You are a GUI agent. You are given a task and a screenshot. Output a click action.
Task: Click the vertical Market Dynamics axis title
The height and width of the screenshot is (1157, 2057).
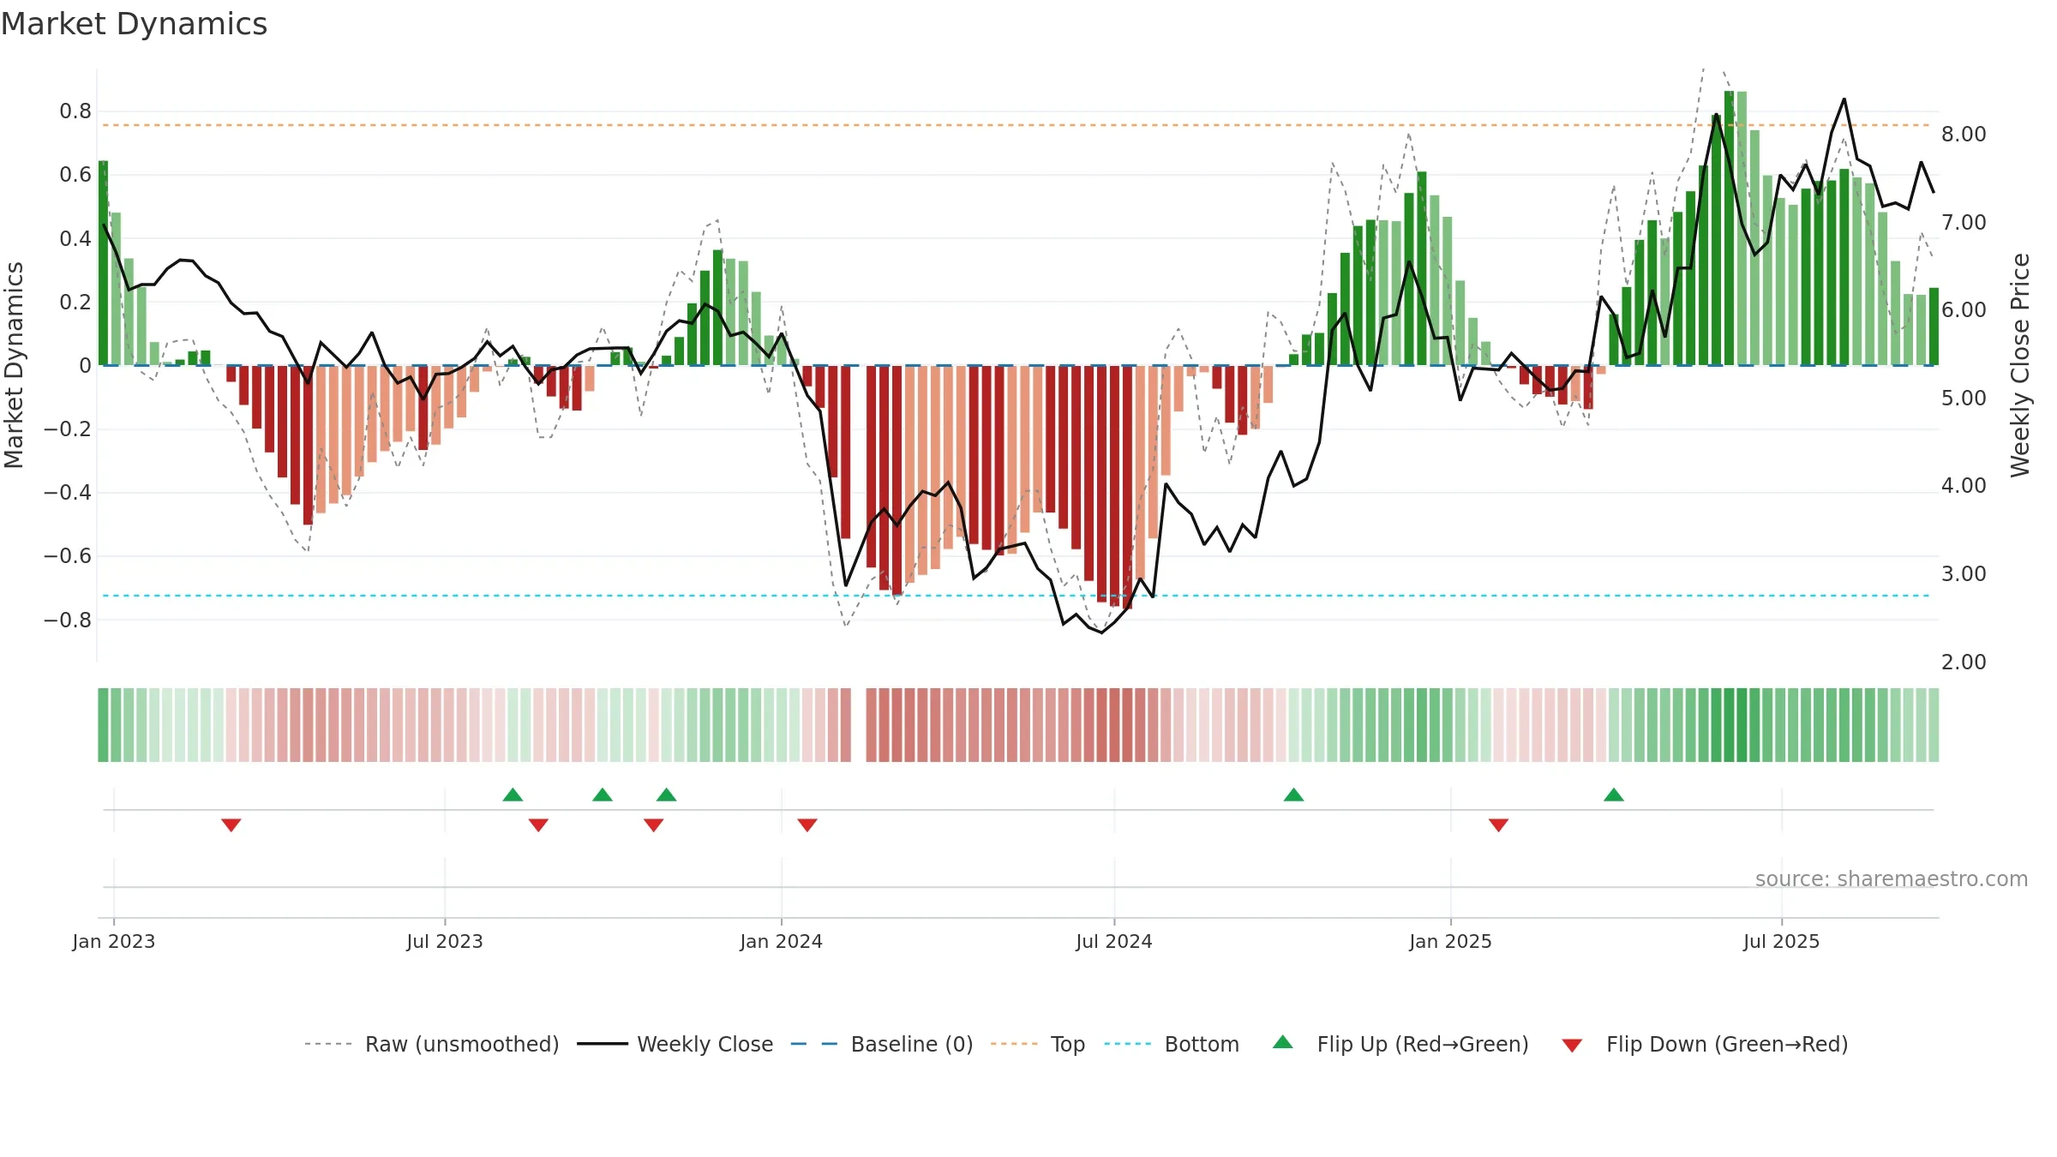(x=14, y=365)
